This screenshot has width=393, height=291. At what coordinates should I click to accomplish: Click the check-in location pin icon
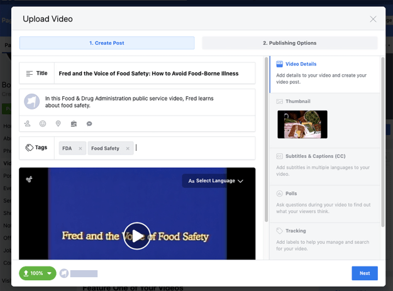click(58, 123)
